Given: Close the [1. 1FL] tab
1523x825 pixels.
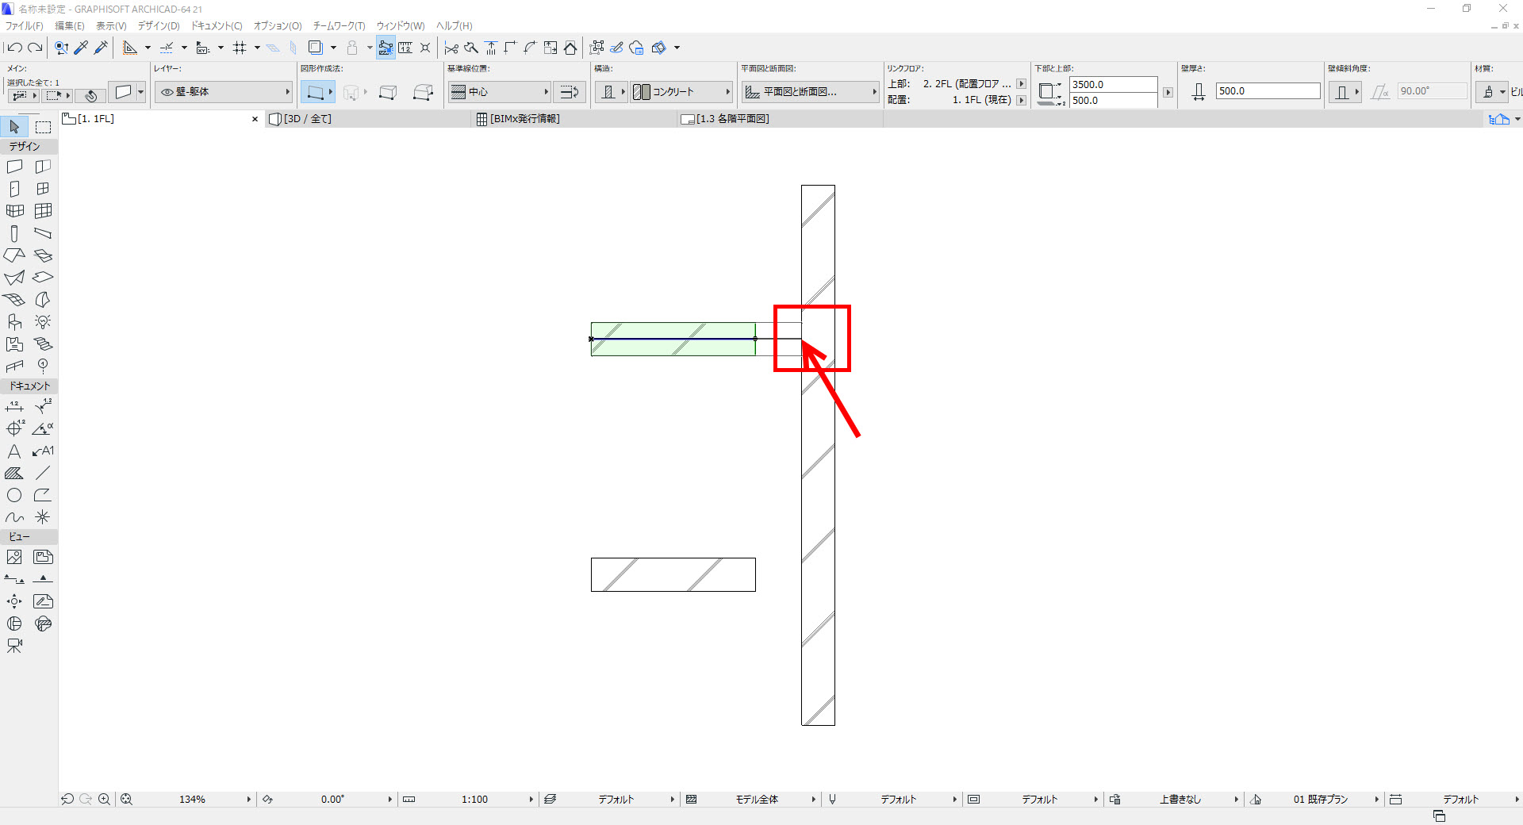Looking at the screenshot, I should click(255, 119).
